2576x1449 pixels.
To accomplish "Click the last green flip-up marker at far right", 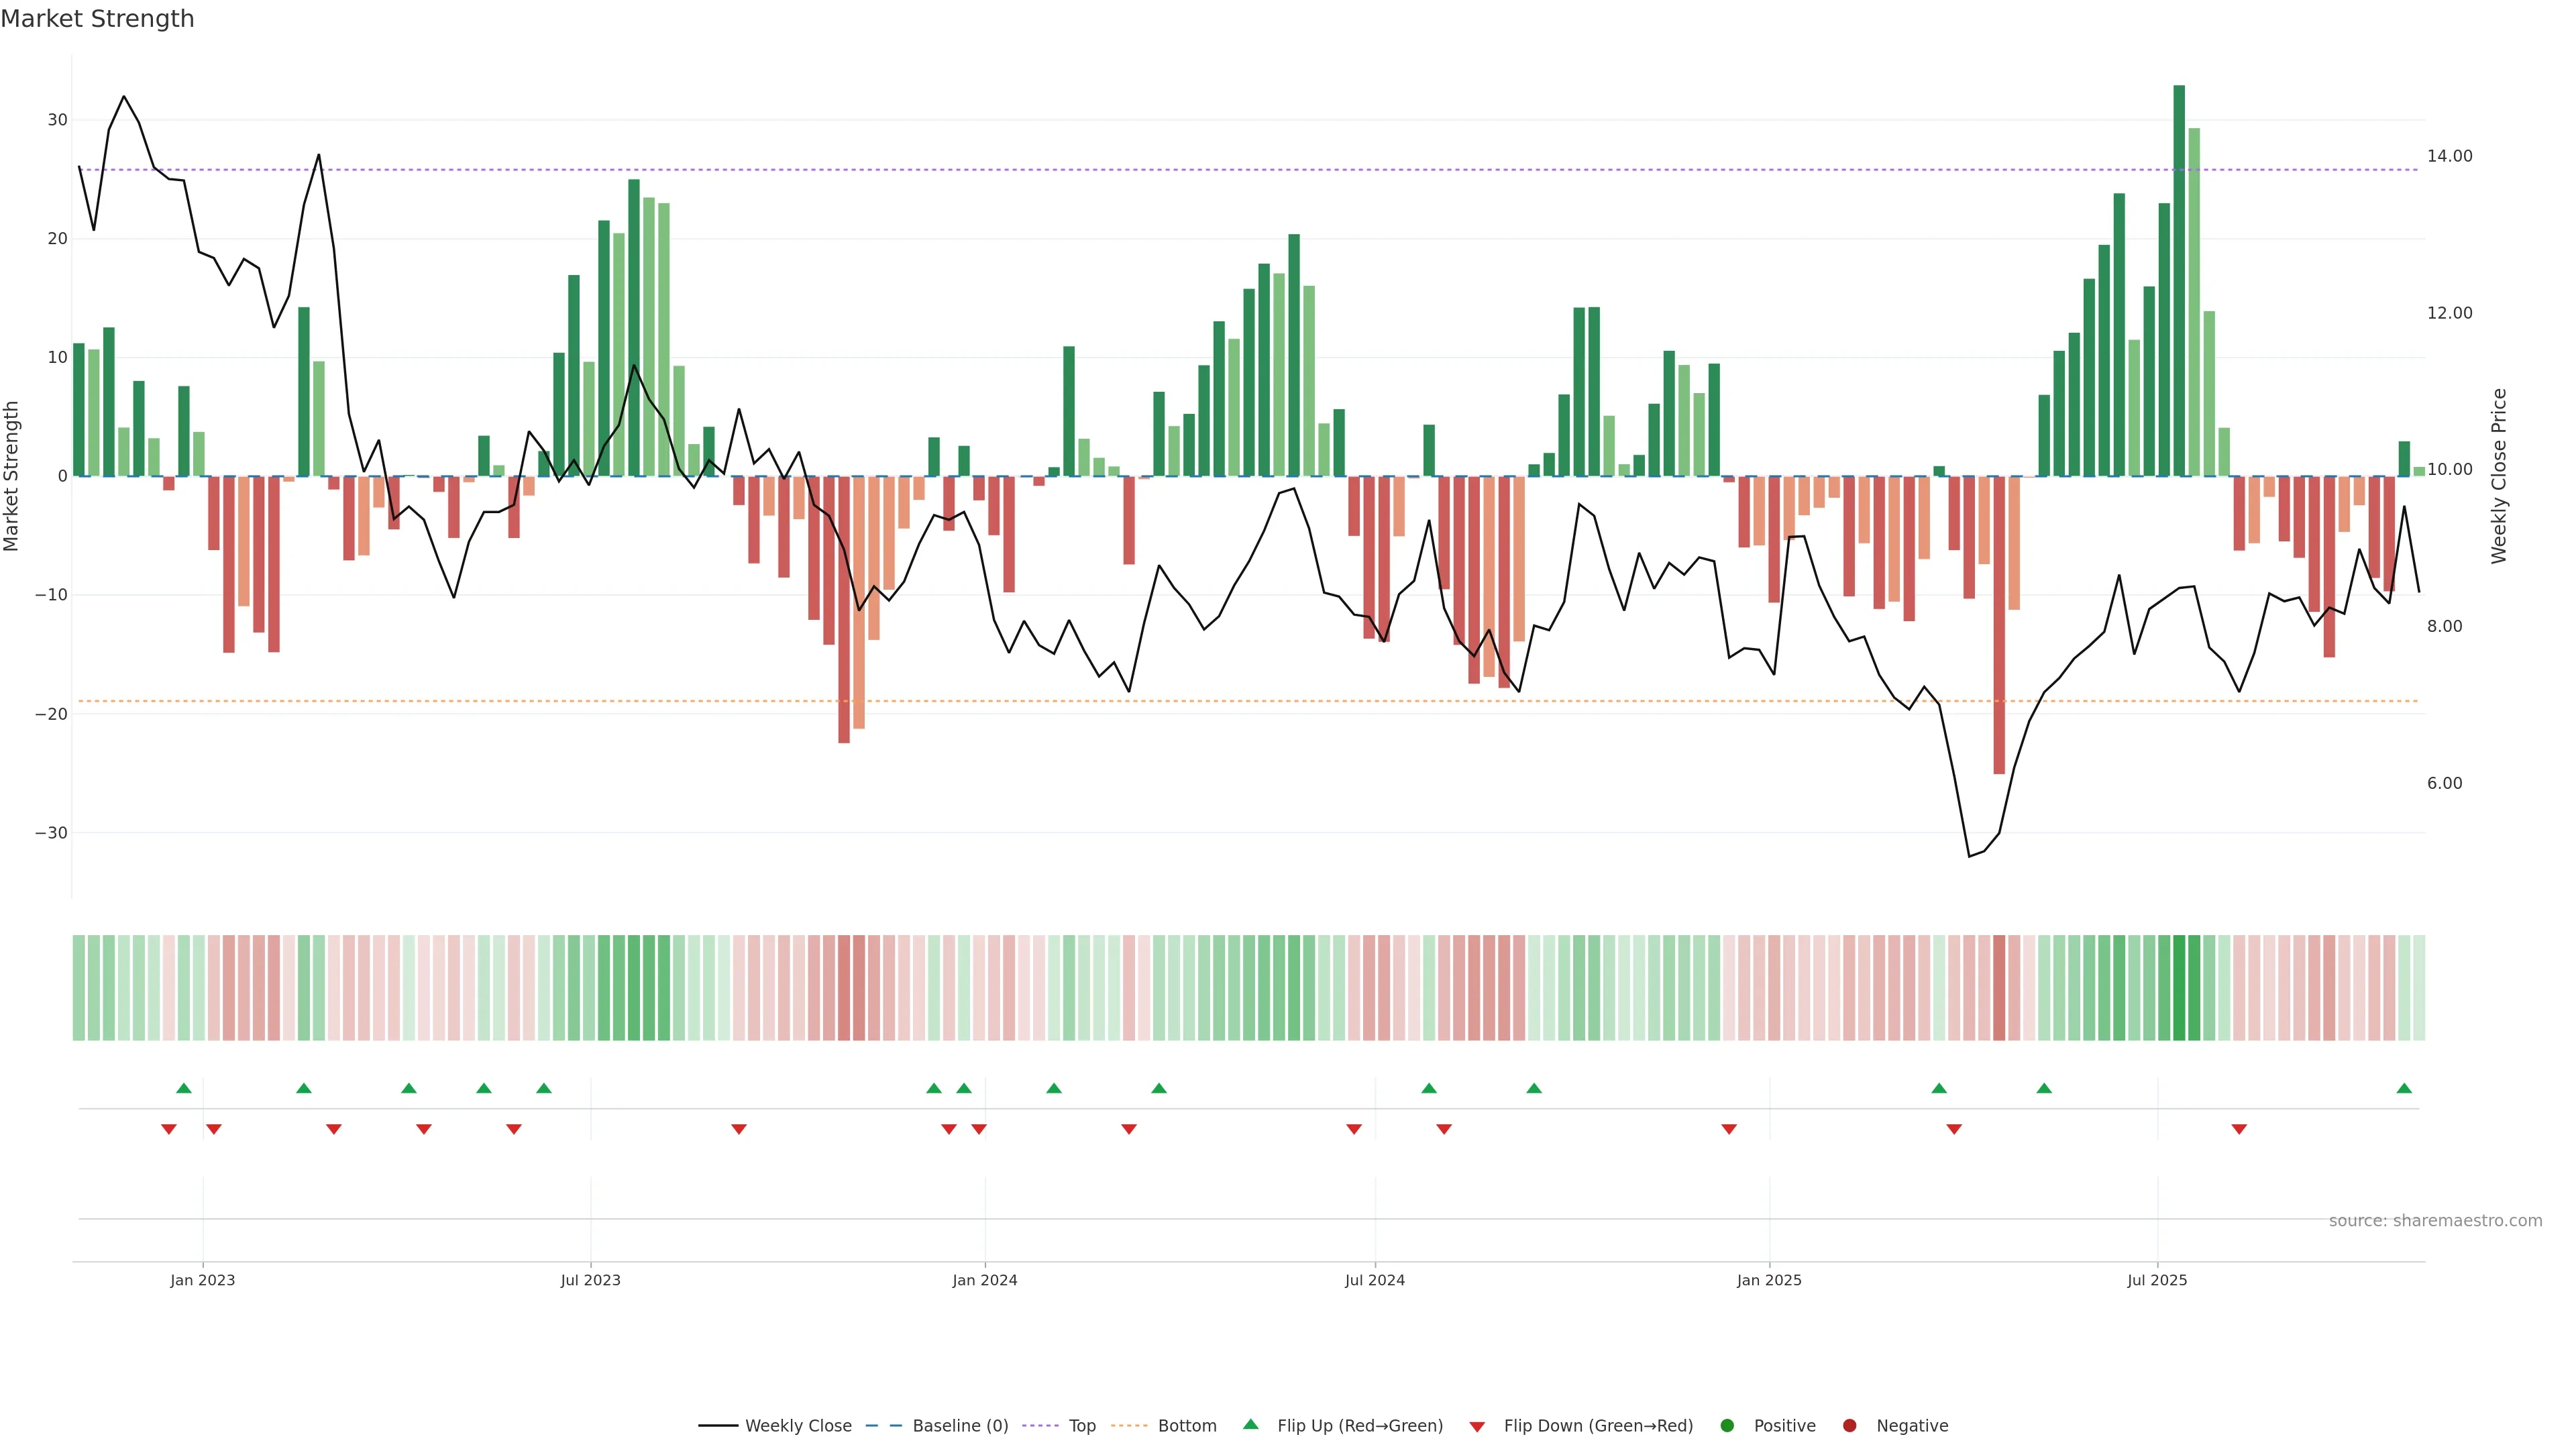I will (2404, 1088).
